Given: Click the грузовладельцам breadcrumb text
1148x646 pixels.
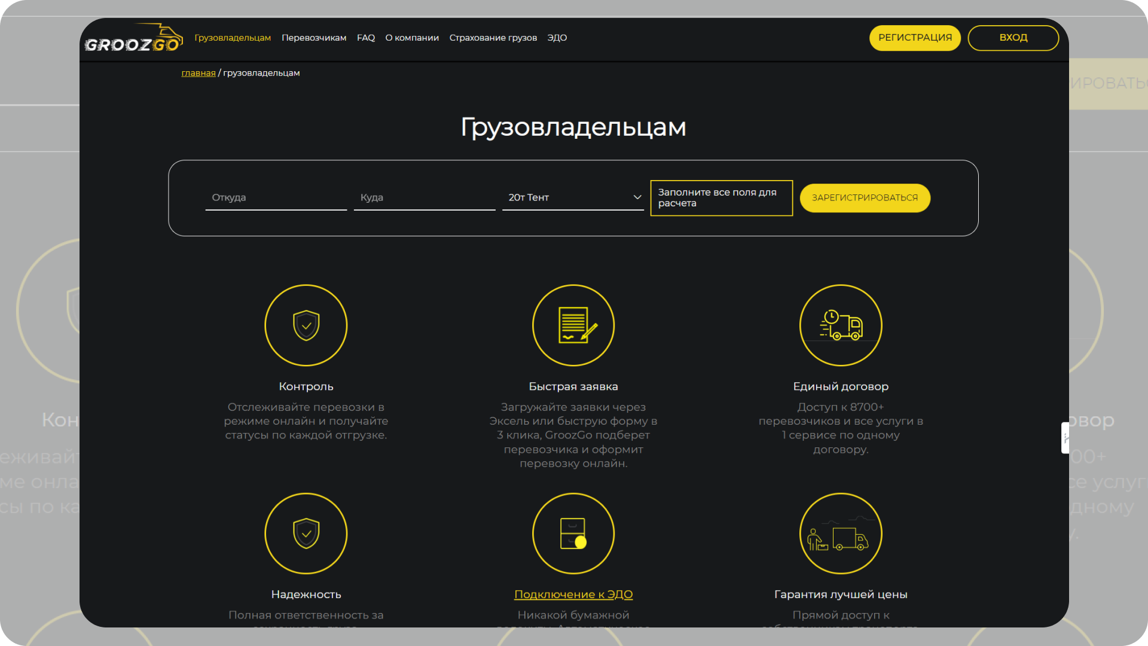Looking at the screenshot, I should click(261, 73).
